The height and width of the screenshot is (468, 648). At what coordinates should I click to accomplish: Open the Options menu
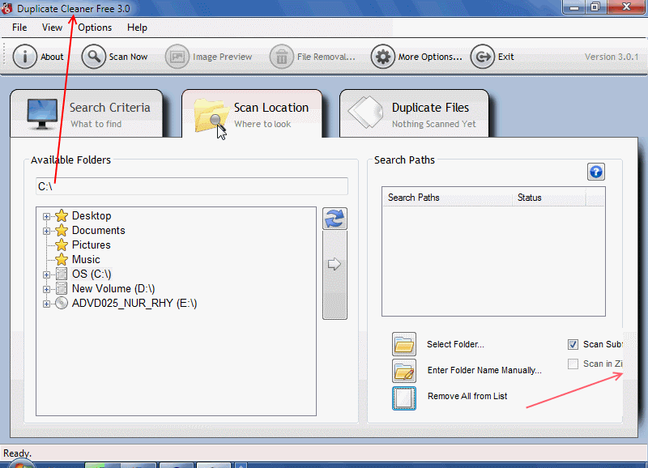point(95,28)
